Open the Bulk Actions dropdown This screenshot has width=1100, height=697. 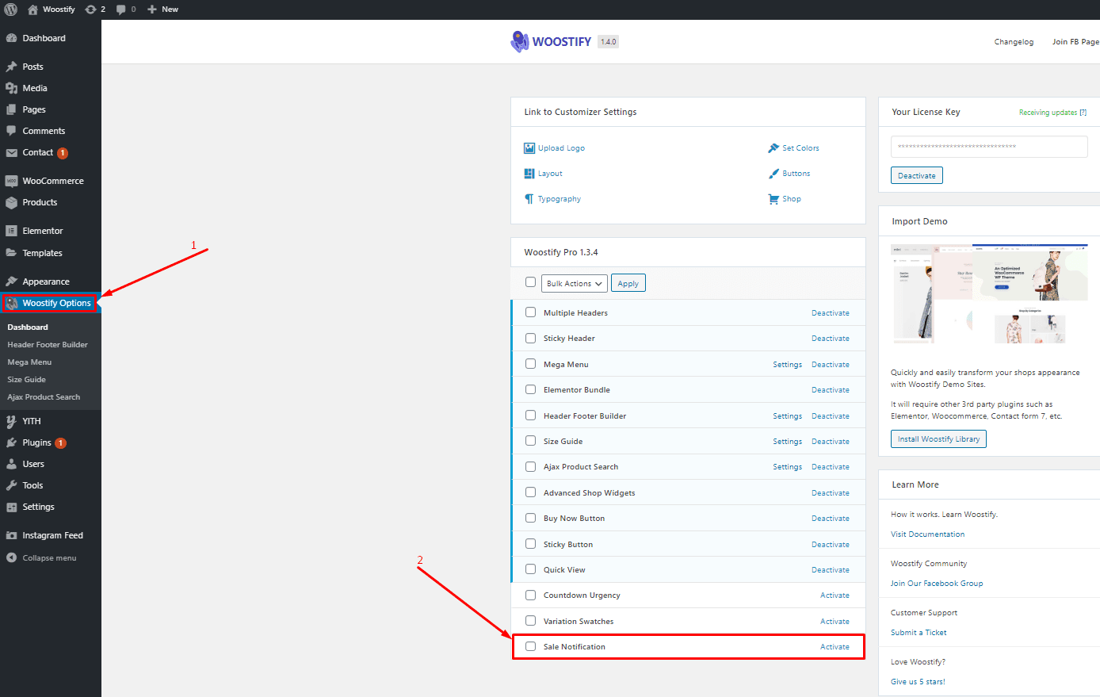pos(574,282)
